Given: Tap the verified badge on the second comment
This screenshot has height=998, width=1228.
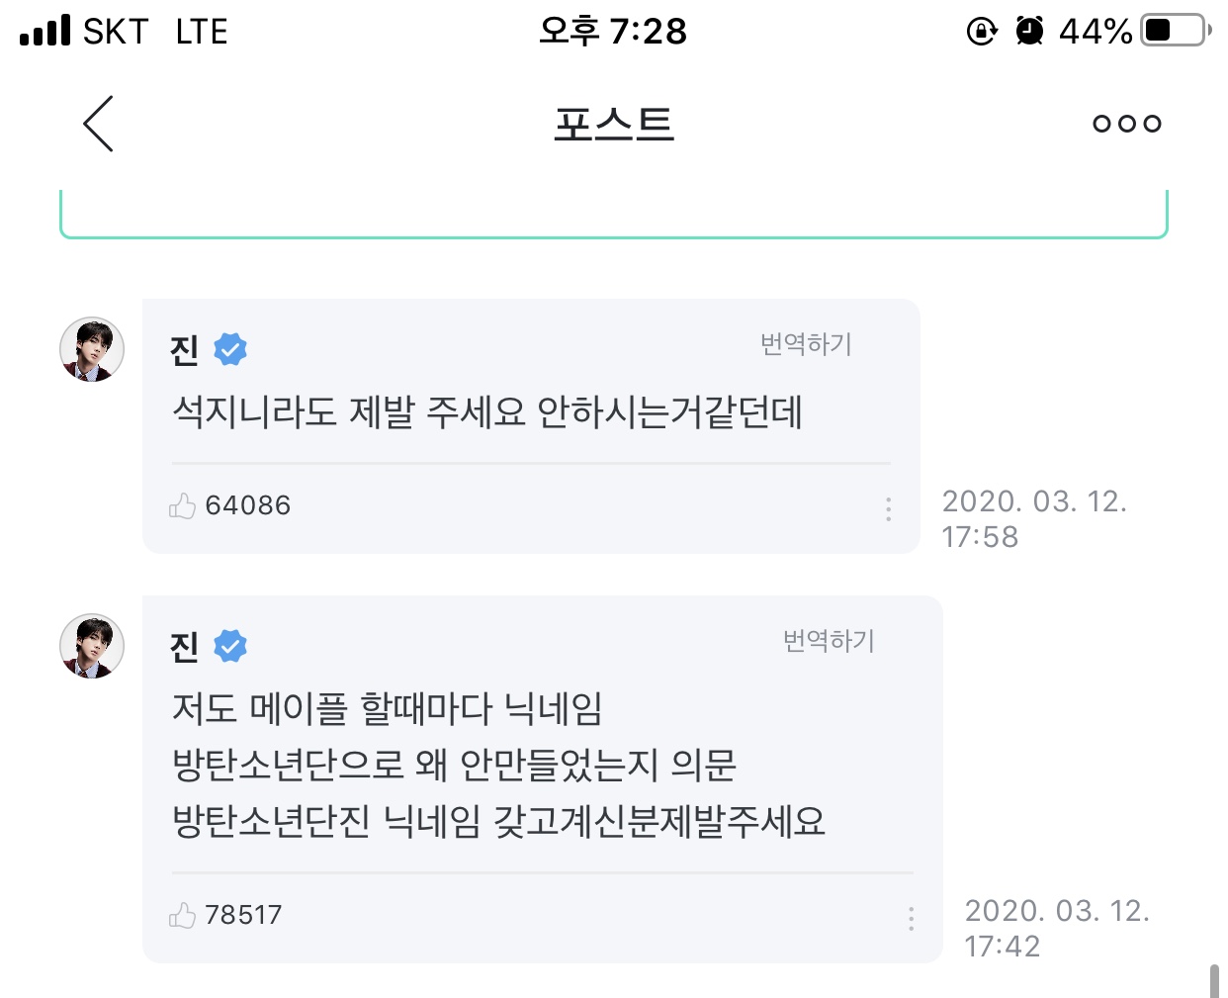Looking at the screenshot, I should point(230,646).
